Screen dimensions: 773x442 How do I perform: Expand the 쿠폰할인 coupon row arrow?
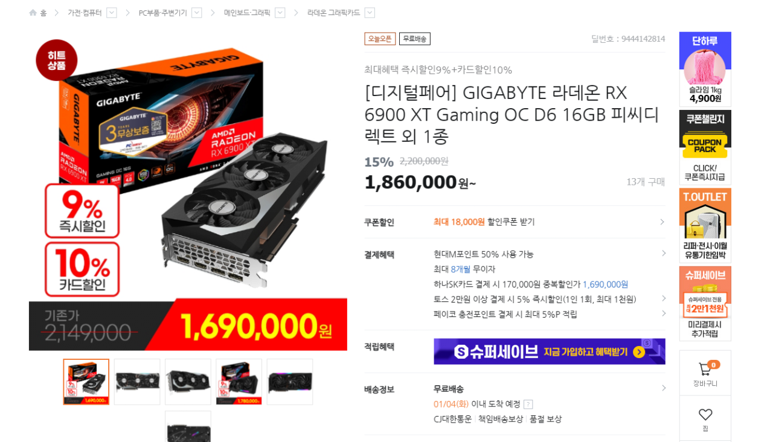[x=662, y=222]
